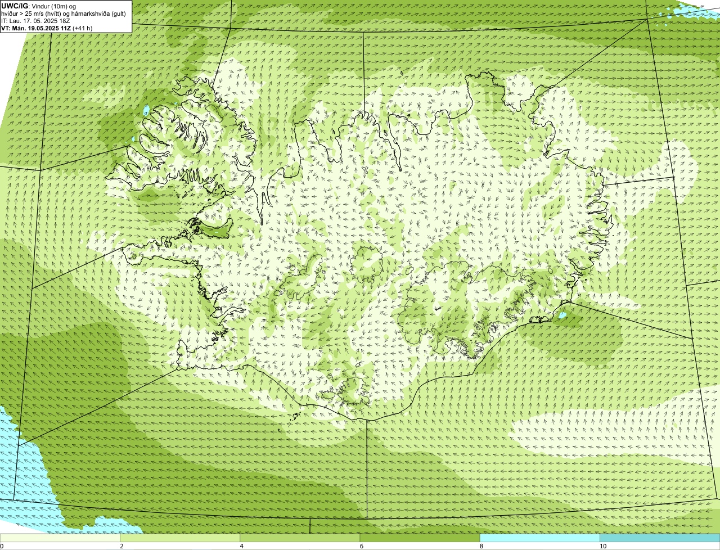
Task: Click the 'UWC/IG' title text
Action: tap(15, 6)
